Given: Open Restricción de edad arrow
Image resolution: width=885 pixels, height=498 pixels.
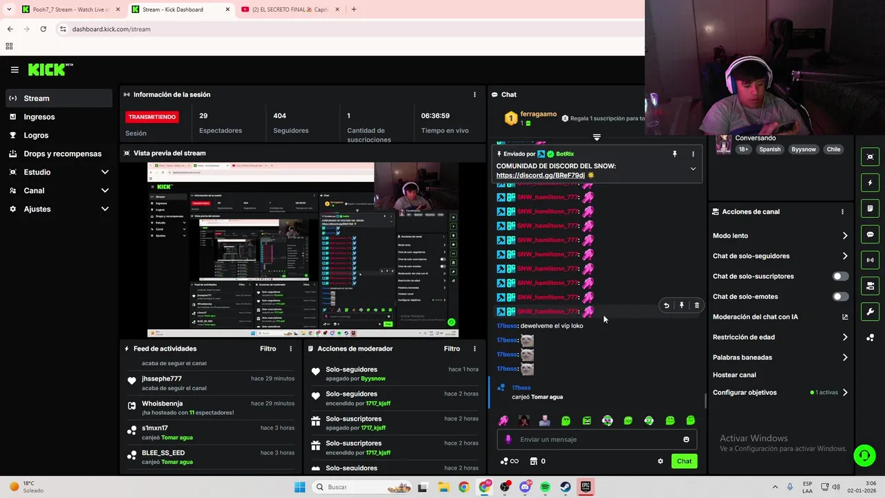Looking at the screenshot, I should 845,338.
